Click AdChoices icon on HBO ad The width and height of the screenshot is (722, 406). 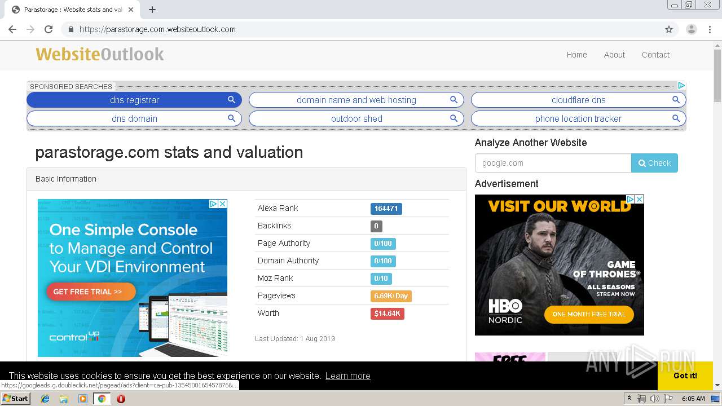click(x=631, y=199)
